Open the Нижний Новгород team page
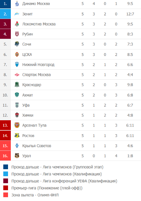Viewport: 141px width, 201px height. pos(38,65)
